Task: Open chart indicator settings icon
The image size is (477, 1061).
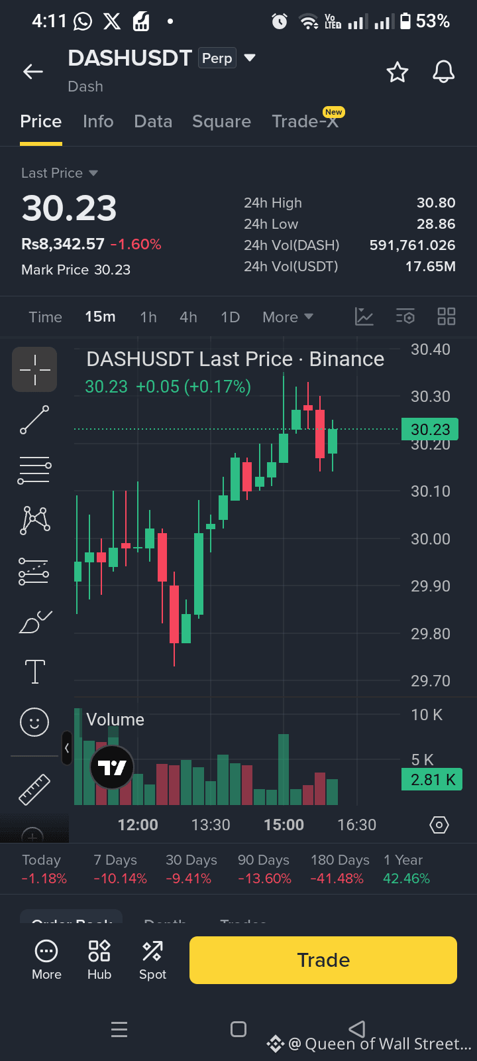Action: pos(405,316)
